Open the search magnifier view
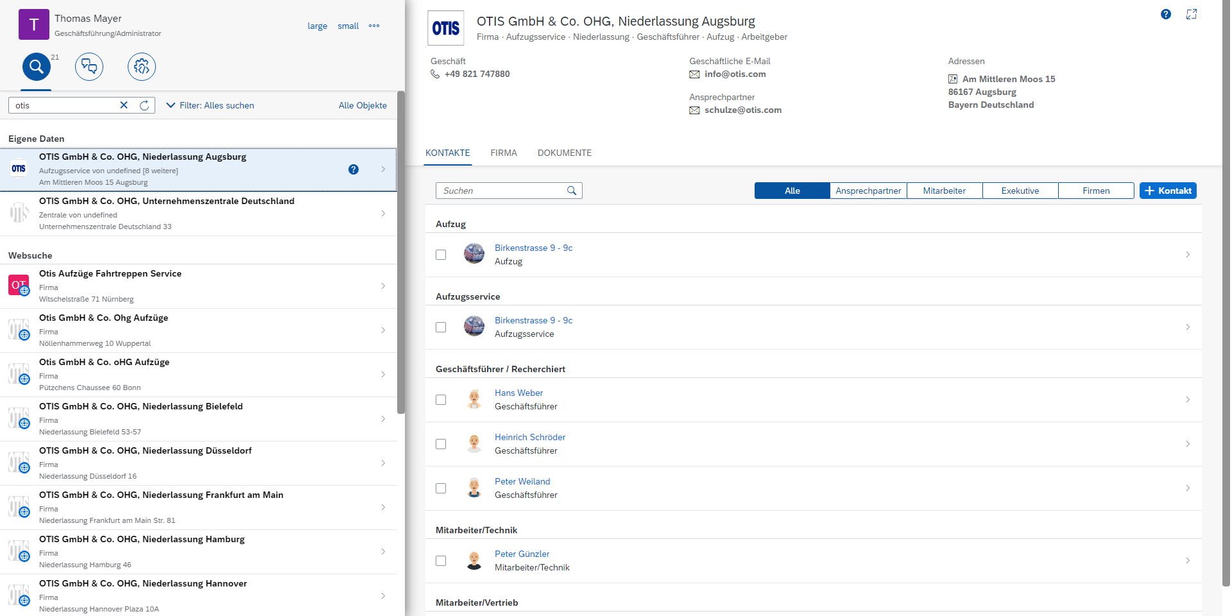The width and height of the screenshot is (1232, 616). pyautogui.click(x=37, y=67)
